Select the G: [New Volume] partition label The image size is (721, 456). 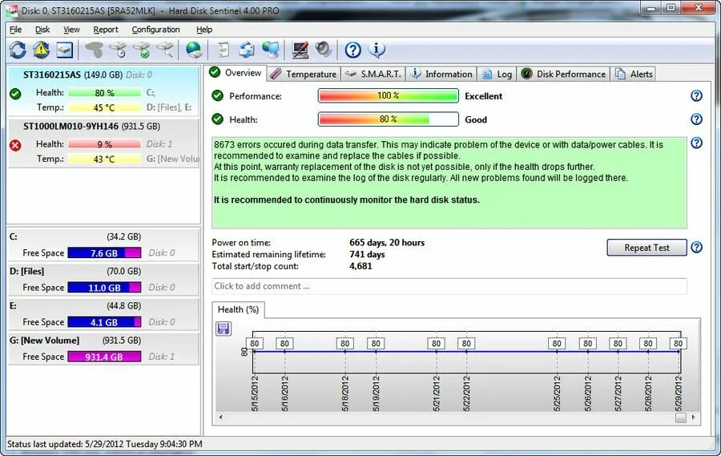(44, 341)
